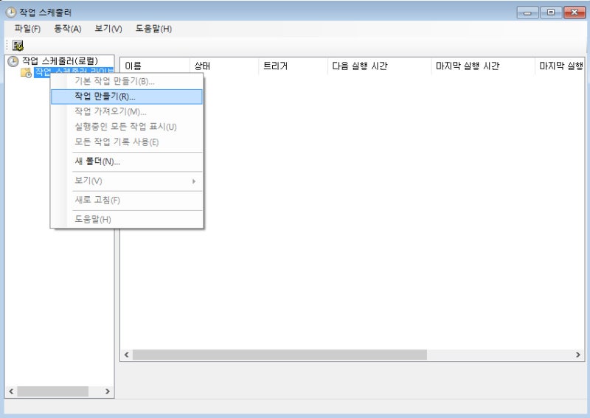Select 도움말(H) in the context menu
Screen dimensions: 590x418
click(127, 220)
